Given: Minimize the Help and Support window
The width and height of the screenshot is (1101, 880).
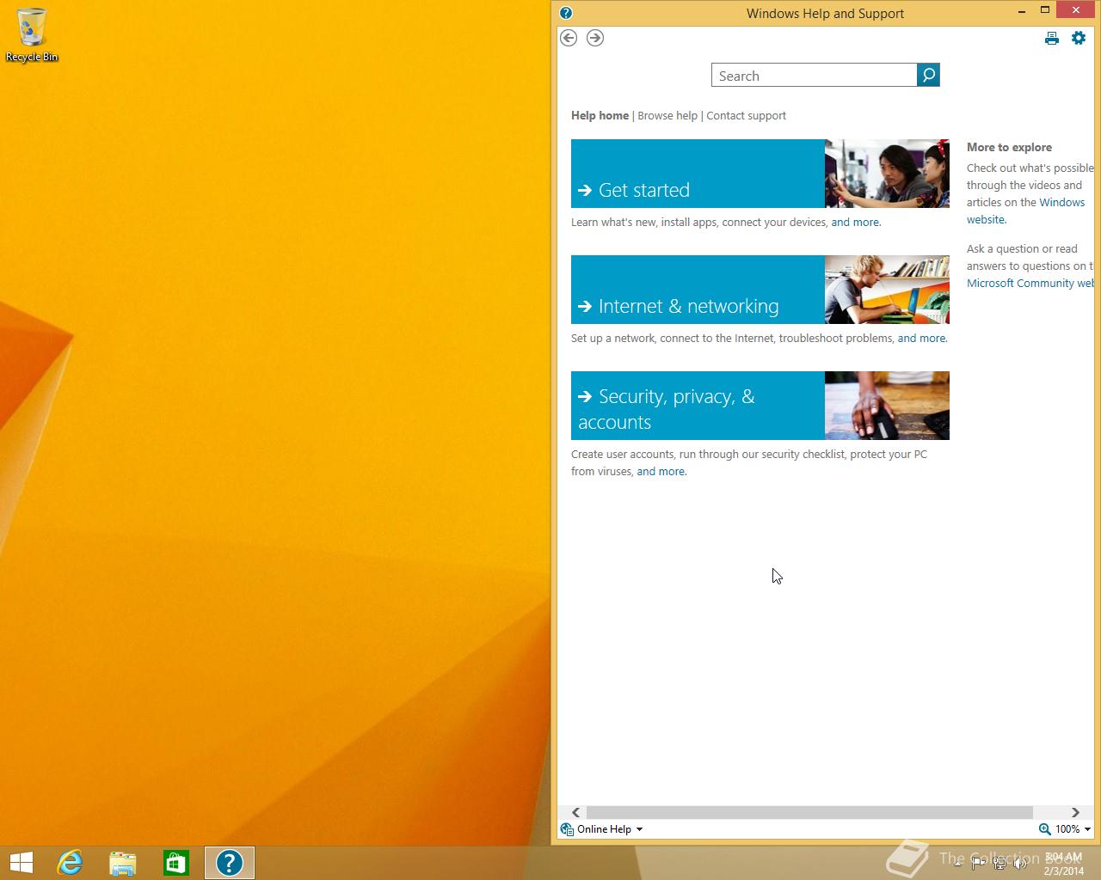Looking at the screenshot, I should click(x=1022, y=11).
